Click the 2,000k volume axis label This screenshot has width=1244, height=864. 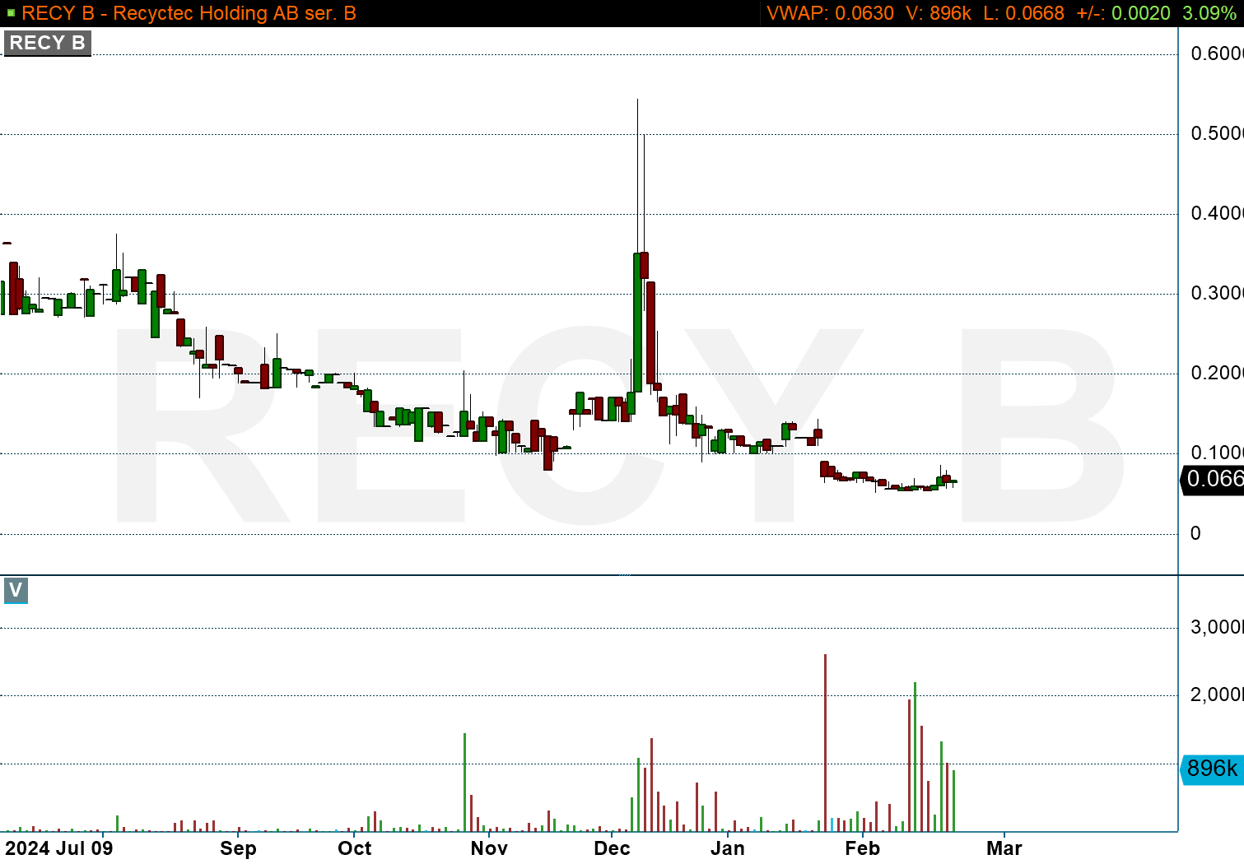tap(1217, 694)
